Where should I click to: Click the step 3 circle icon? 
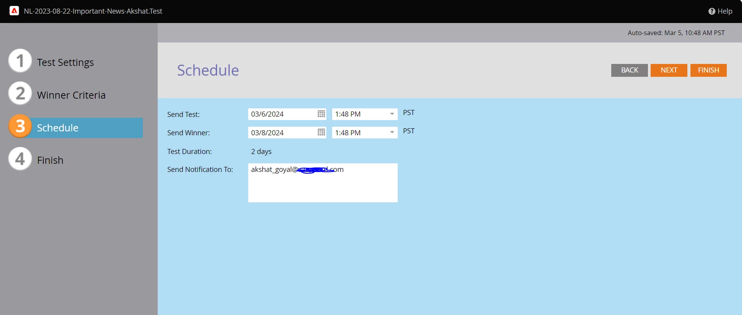(x=20, y=126)
